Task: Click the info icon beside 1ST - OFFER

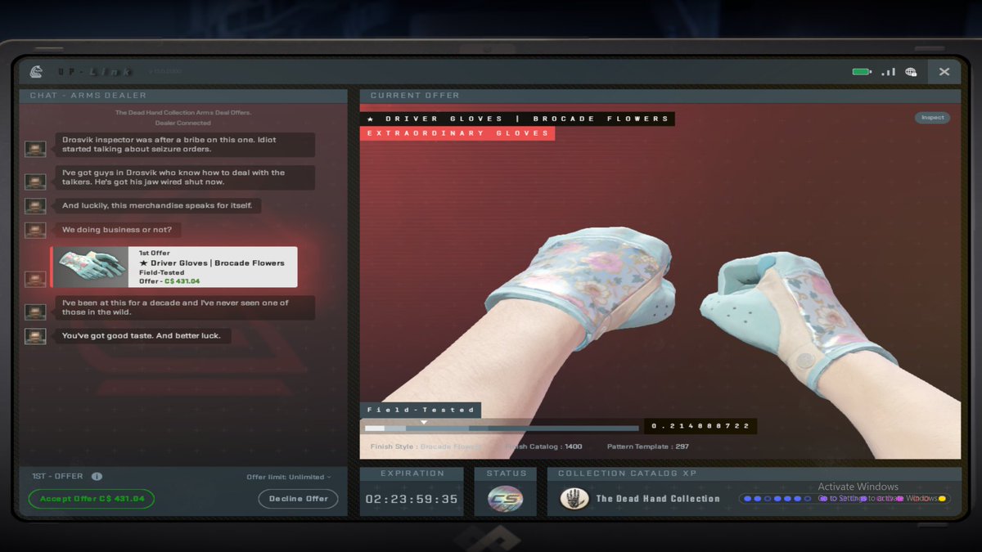Action: 97,477
